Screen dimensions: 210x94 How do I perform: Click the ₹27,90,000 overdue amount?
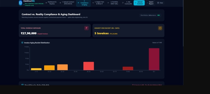point(29,33)
